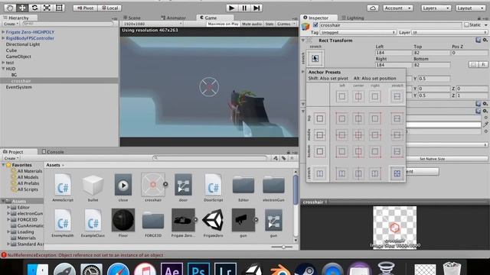Viewport: 490px width, 275px height.
Task: Select the Floor material asset
Action: tap(123, 220)
